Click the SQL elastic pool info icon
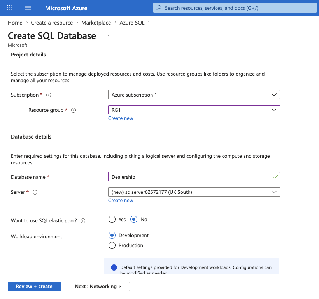Image resolution: width=319 pixels, height=299 pixels. (x=83, y=221)
